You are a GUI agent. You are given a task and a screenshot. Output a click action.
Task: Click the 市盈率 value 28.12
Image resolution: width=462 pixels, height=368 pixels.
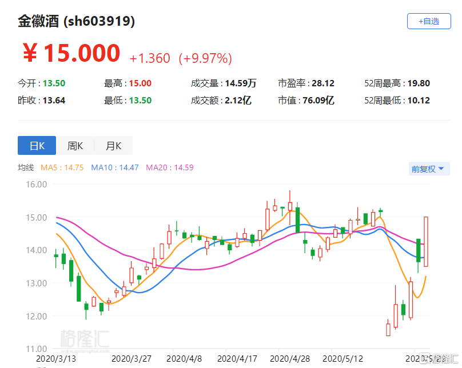click(x=323, y=83)
